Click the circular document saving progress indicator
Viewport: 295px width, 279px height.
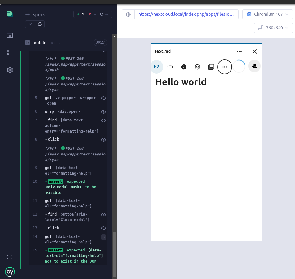(x=239, y=66)
